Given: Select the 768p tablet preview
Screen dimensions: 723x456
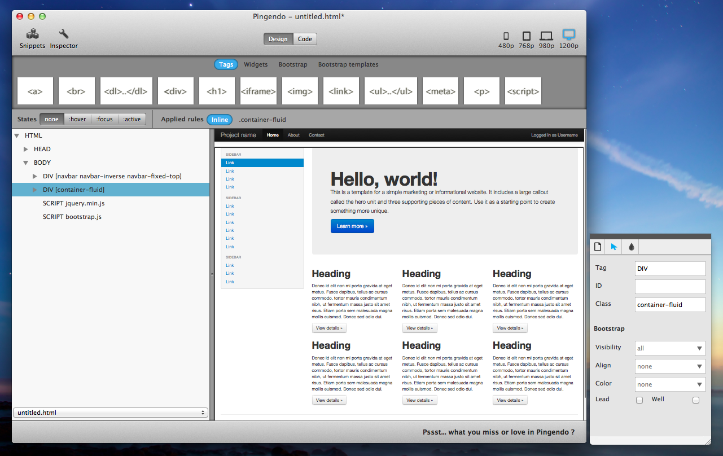Looking at the screenshot, I should (x=527, y=38).
